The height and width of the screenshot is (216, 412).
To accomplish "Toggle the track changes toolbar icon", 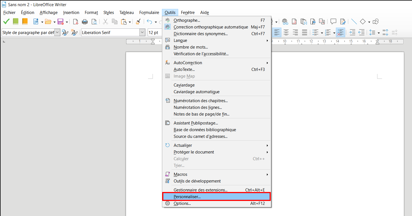I will click(x=343, y=21).
